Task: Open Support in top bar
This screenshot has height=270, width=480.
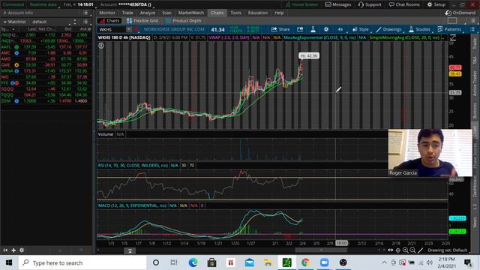Action: pos(370,4)
